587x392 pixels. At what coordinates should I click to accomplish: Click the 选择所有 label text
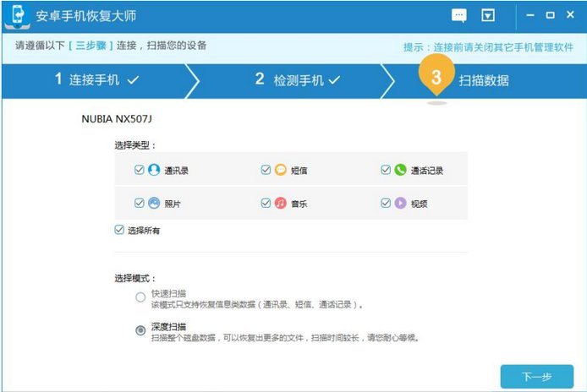(x=144, y=231)
